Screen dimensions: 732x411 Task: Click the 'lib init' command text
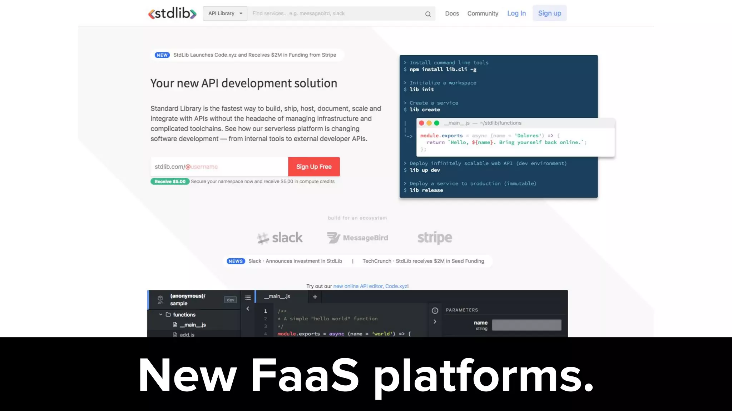(x=422, y=90)
